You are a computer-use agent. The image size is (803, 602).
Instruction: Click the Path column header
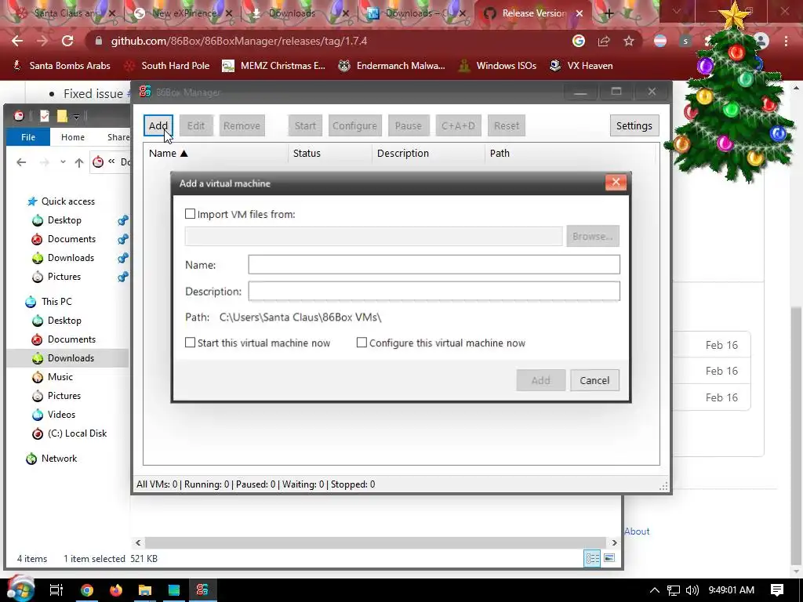569,153
